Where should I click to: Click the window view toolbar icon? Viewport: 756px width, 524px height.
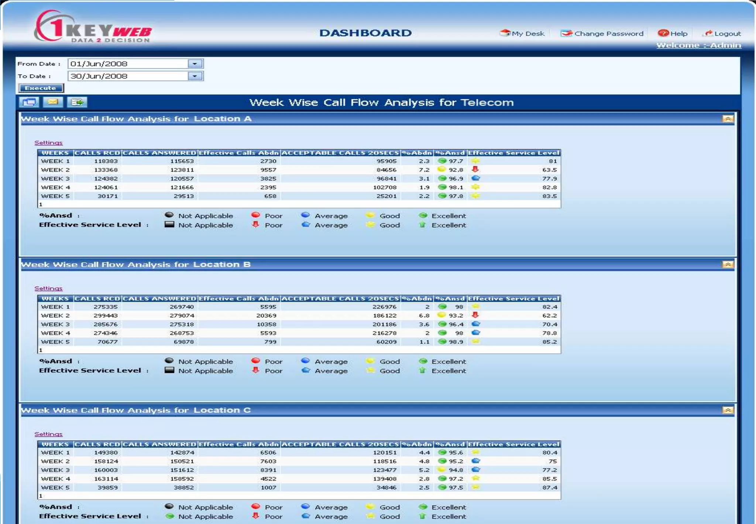pyautogui.click(x=29, y=102)
